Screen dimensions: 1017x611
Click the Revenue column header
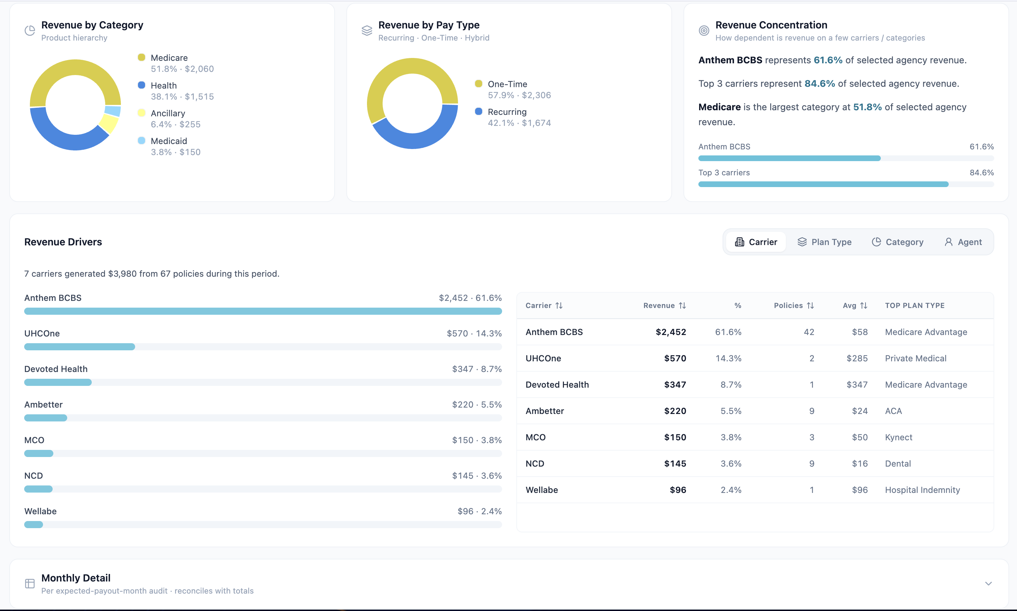tap(665, 305)
